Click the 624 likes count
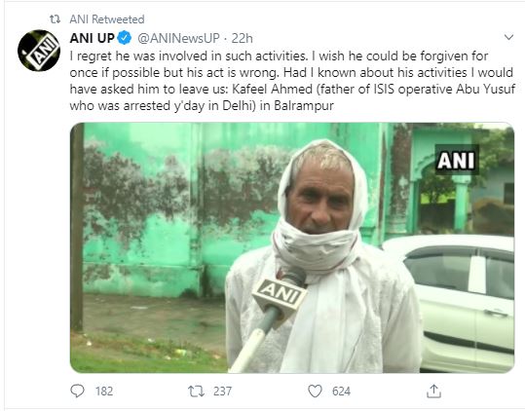 (341, 391)
